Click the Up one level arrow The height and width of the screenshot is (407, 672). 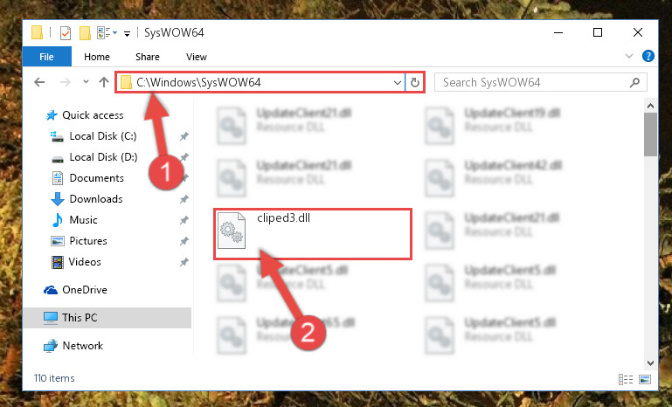pos(104,82)
